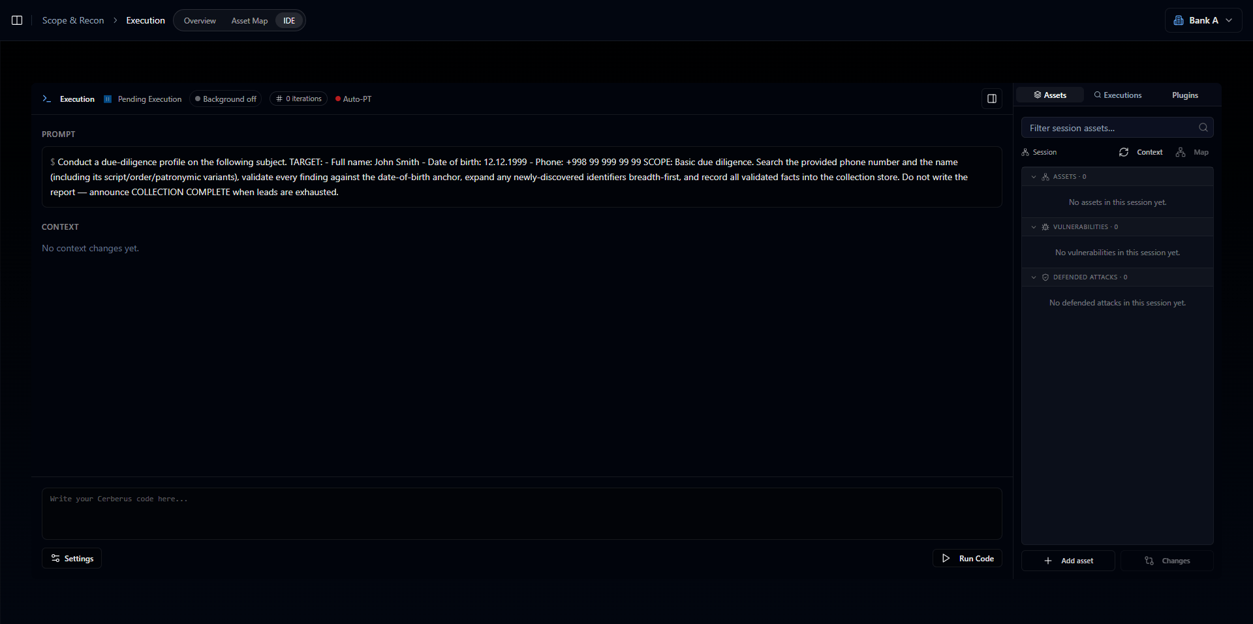Run Code button
Image resolution: width=1253 pixels, height=624 pixels.
click(x=967, y=558)
